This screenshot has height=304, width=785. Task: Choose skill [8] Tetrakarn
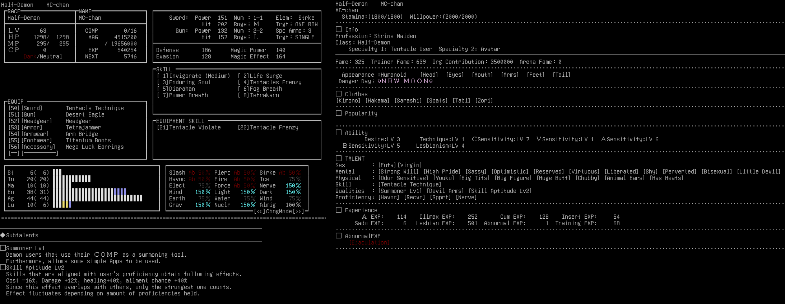[x=258, y=95]
